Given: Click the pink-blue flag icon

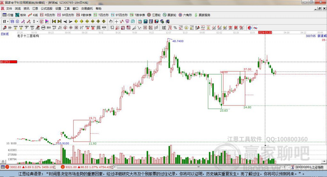Looking at the screenshot, I should (x=47, y=21).
